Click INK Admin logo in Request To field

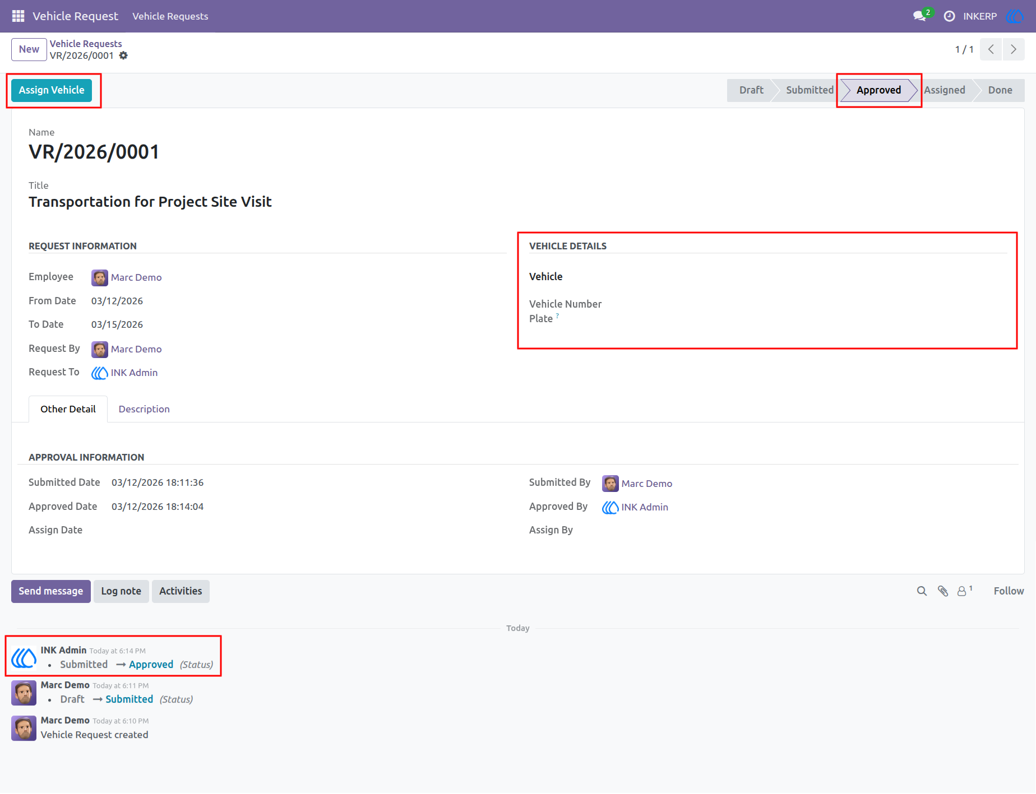[100, 373]
